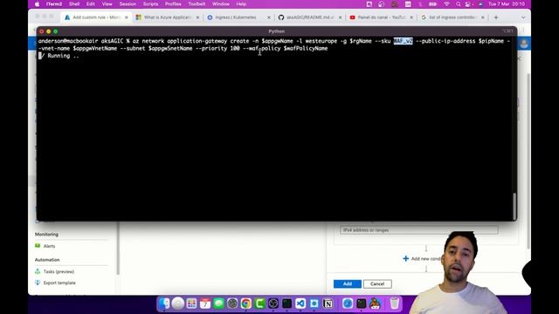Open Safari from the Dock
This screenshot has height=314, width=559.
click(x=348, y=304)
